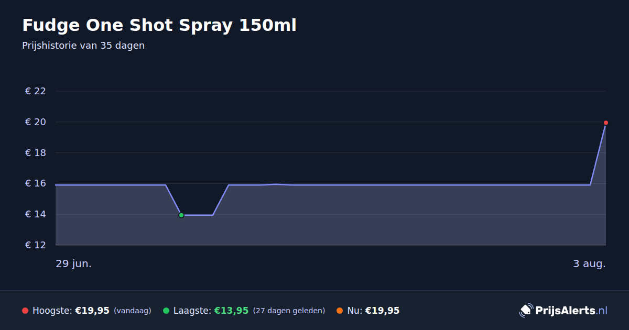Click the 3 aug. end date label
Image resolution: width=629 pixels, height=330 pixels.
point(589,263)
